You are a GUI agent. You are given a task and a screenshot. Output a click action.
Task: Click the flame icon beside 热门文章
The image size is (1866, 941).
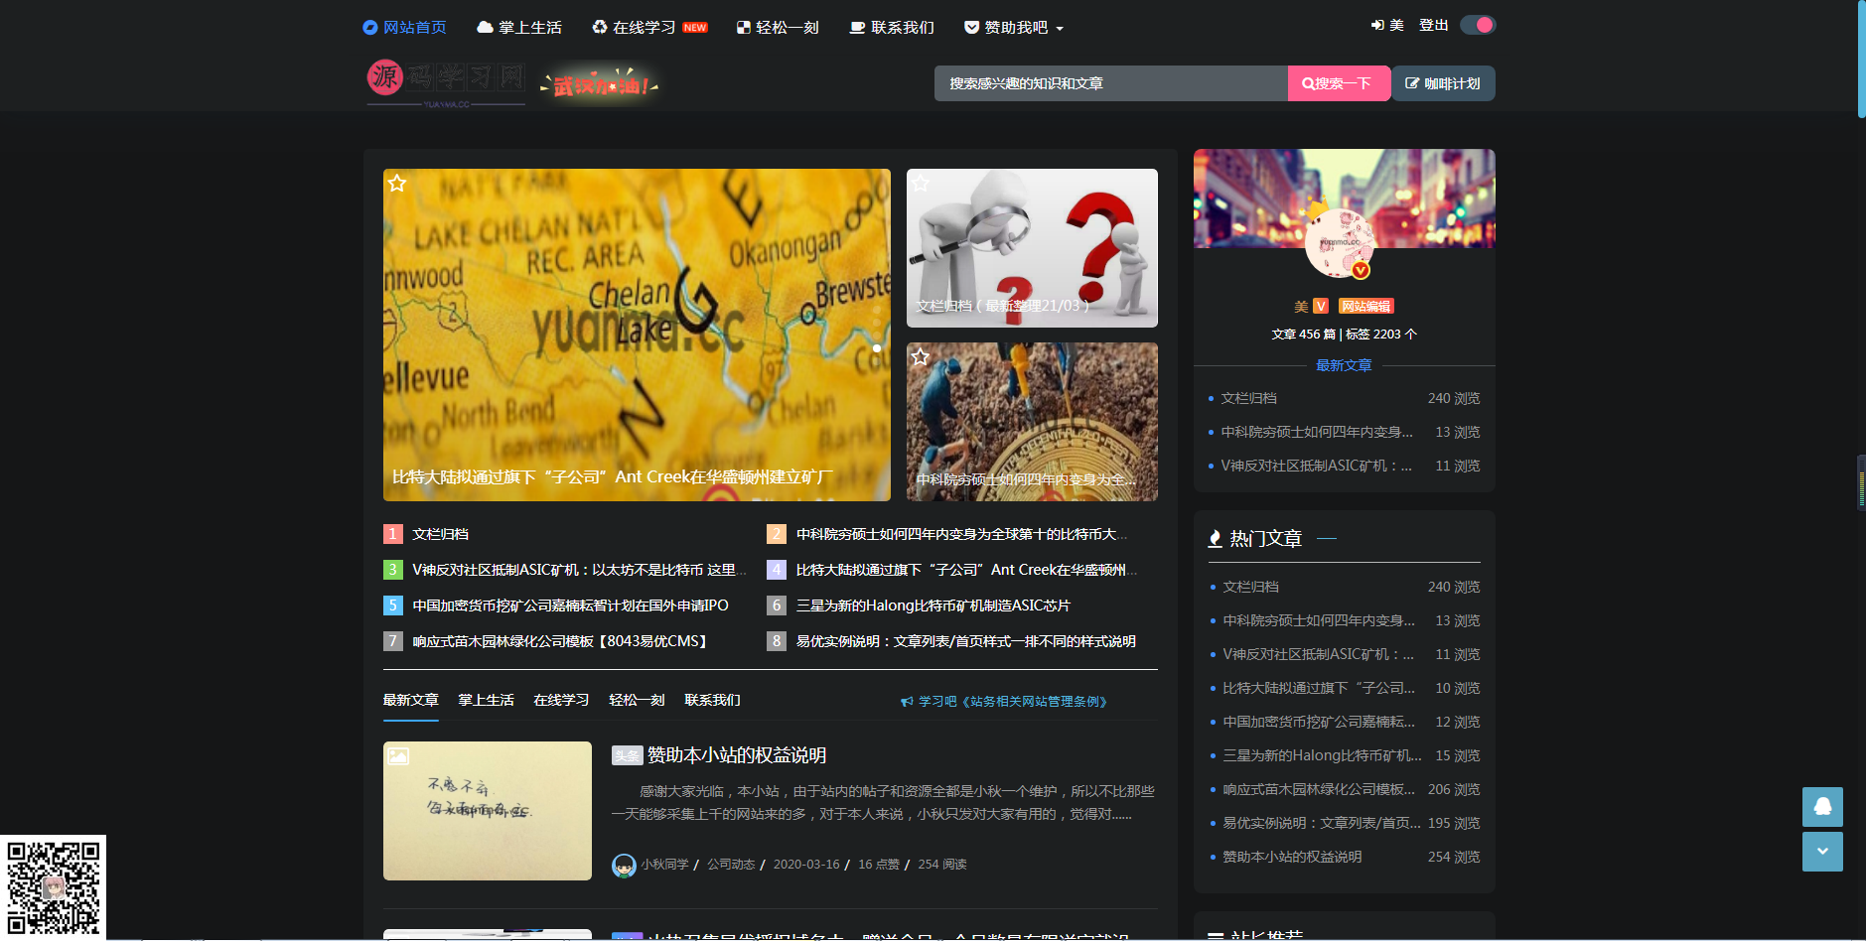coord(1216,538)
